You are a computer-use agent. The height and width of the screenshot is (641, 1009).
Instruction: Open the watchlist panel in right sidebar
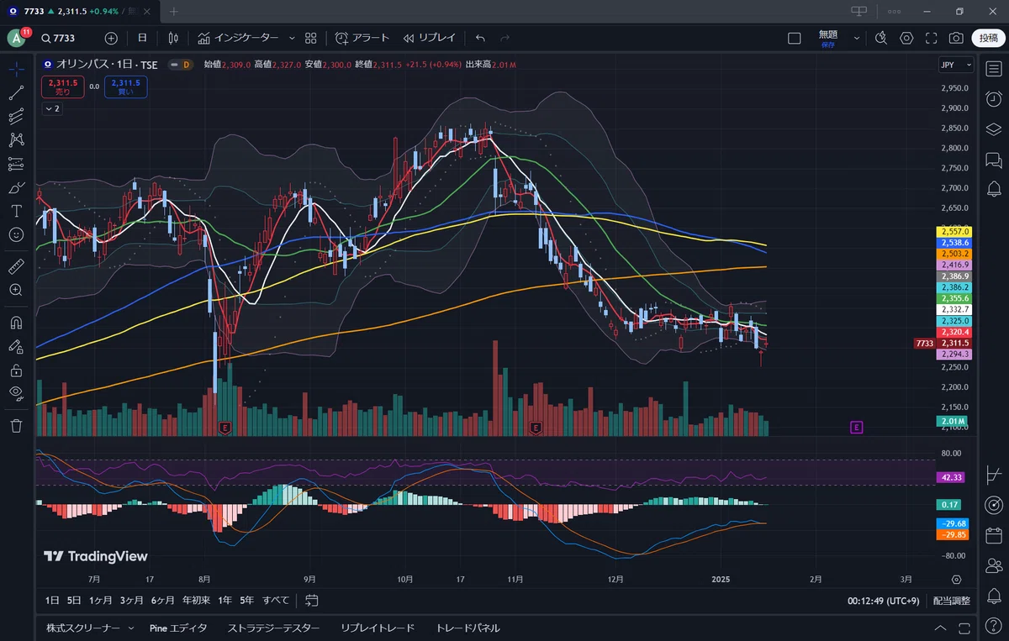(993, 68)
